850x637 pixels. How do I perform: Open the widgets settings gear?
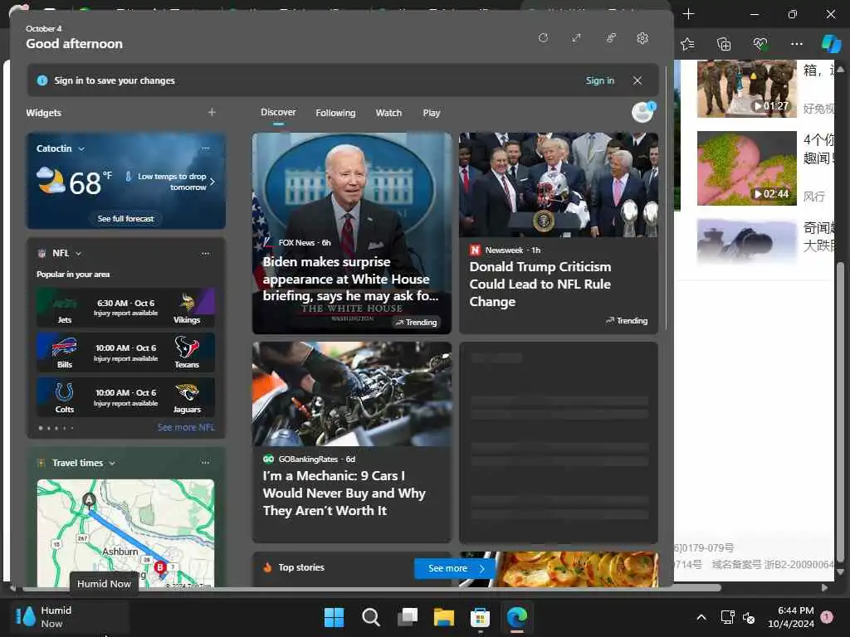642,38
